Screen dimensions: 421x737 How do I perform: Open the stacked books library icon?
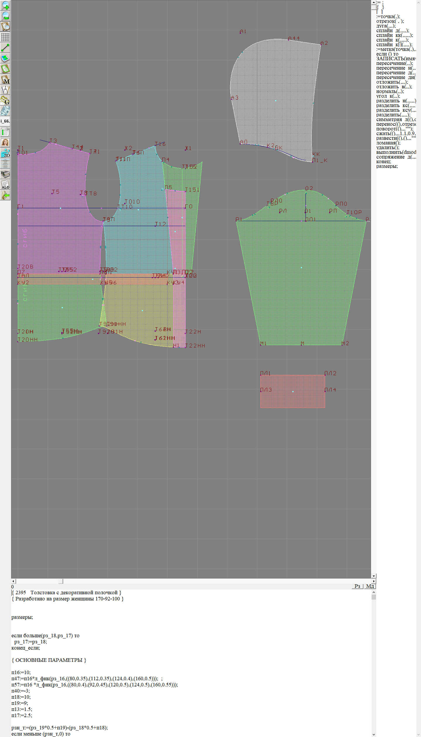(x=5, y=174)
